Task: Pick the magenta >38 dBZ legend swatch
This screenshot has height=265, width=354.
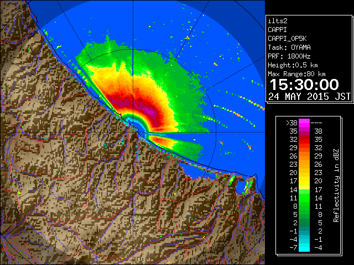Action: (x=304, y=123)
